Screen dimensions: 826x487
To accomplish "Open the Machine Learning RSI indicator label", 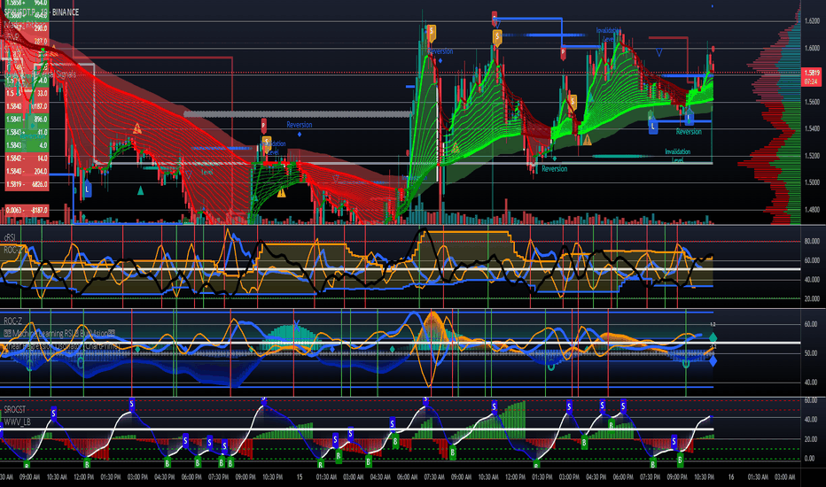I will click(x=59, y=333).
